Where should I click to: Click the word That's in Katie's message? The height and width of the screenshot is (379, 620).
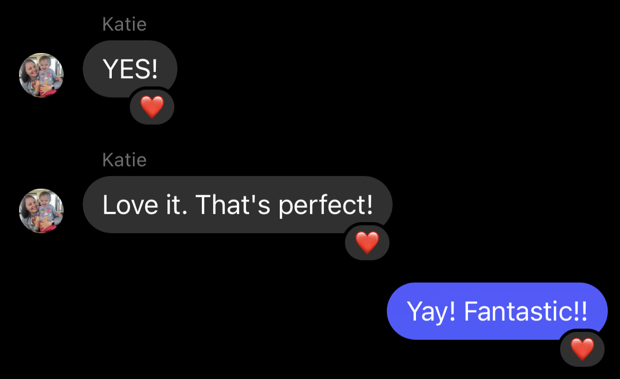click(233, 205)
